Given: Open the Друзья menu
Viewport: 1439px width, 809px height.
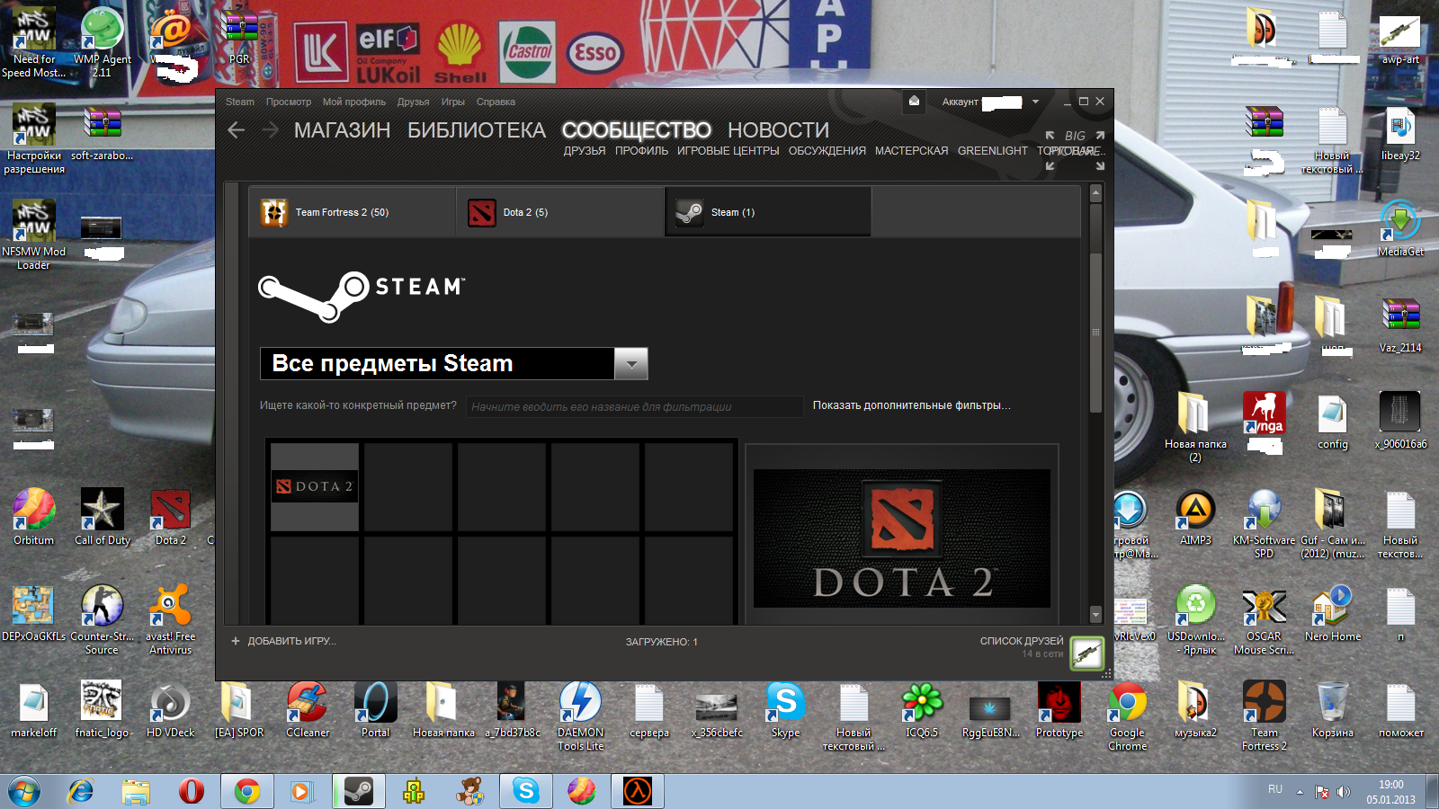Looking at the screenshot, I should (x=413, y=102).
